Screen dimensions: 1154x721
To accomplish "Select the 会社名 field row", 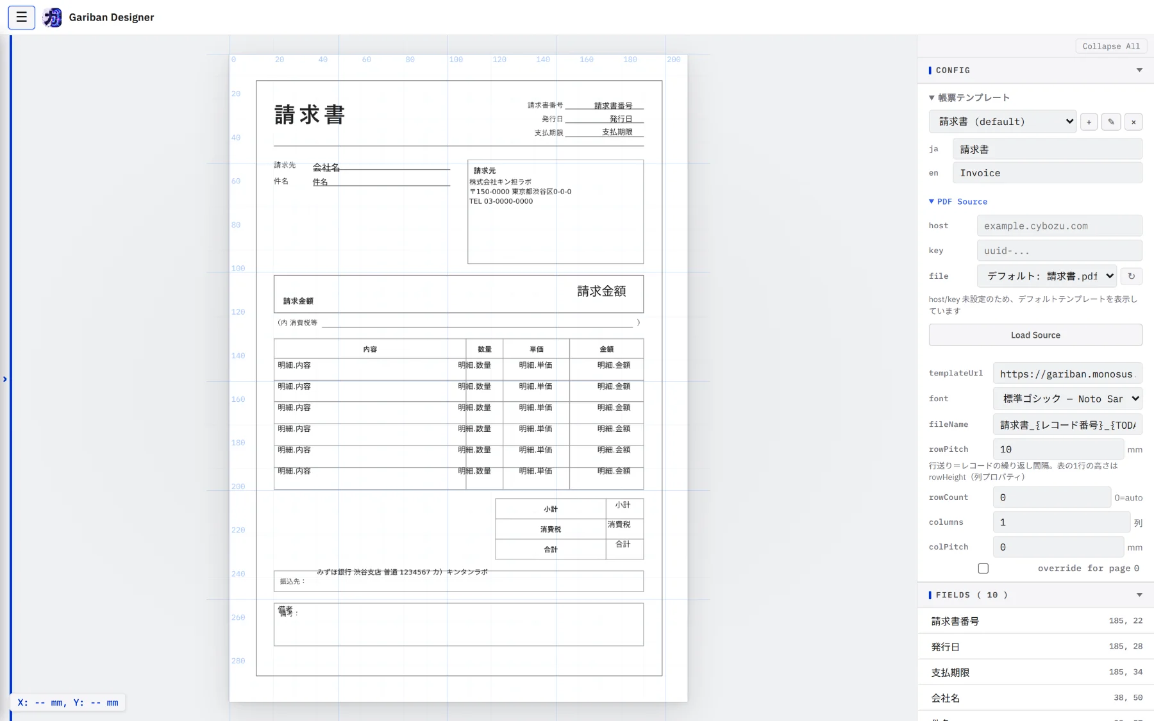I will [1035, 698].
